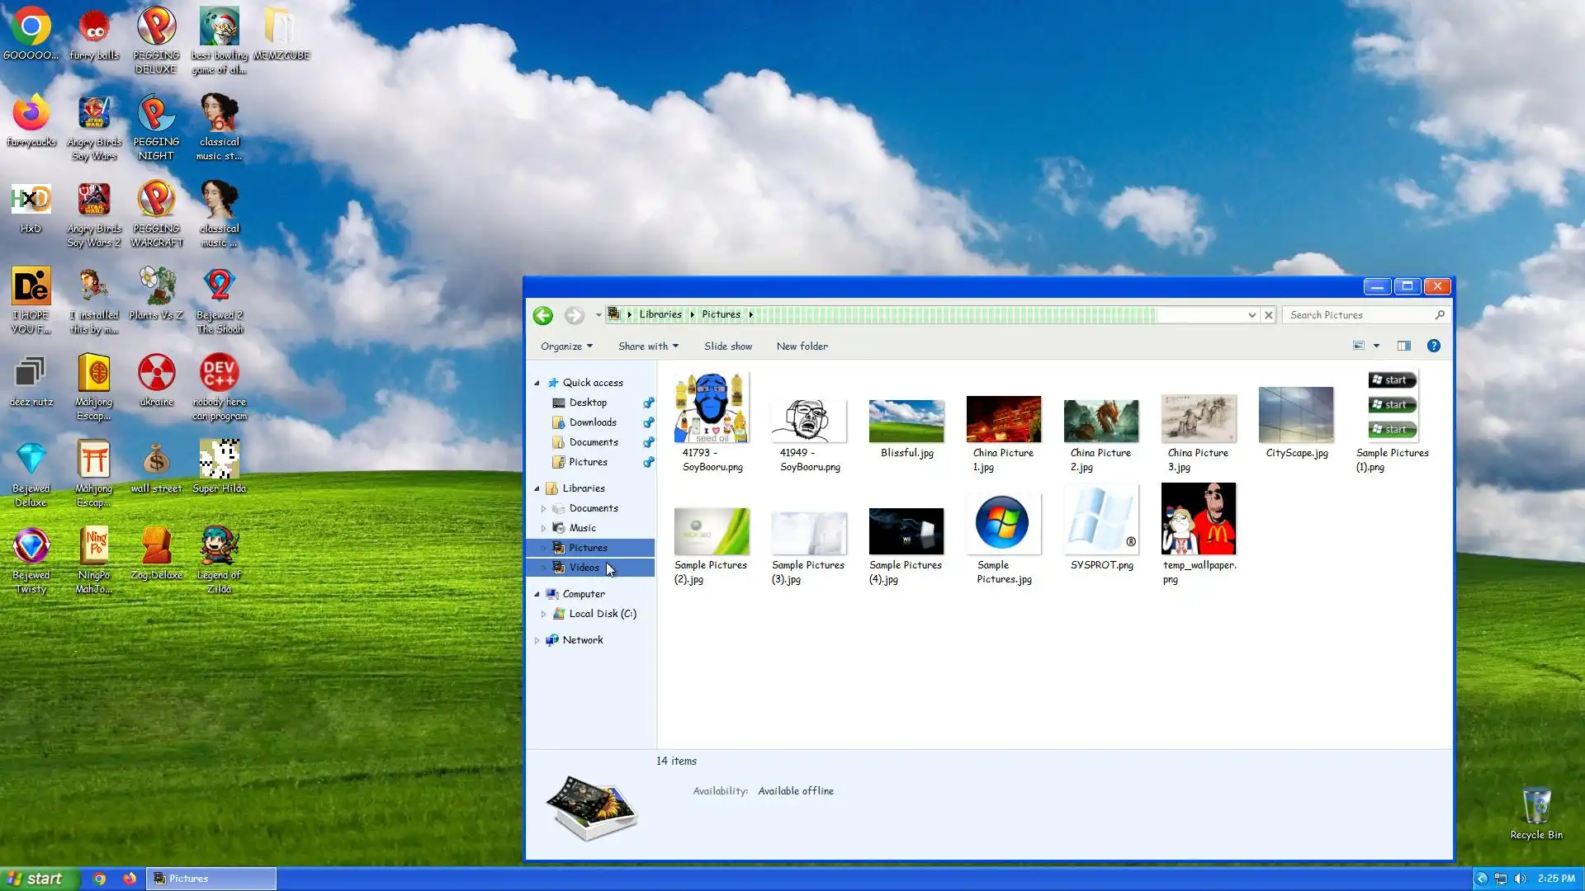The image size is (1585, 891).
Task: Expand the Local Disk (C:) node
Action: coord(543,614)
